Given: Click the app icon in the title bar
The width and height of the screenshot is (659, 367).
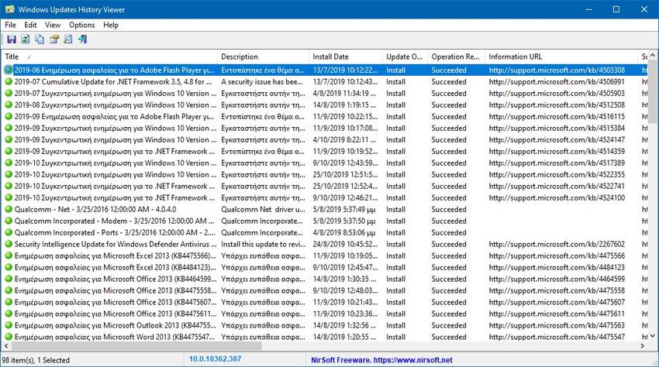Looking at the screenshot, I should (10, 9).
